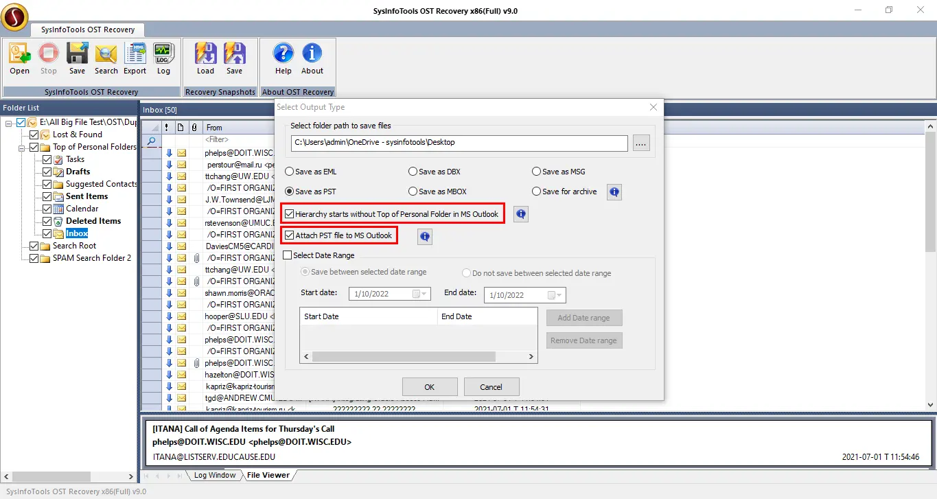Uncheck the Calendar folder checkbox
The image size is (937, 499).
[x=47, y=209]
